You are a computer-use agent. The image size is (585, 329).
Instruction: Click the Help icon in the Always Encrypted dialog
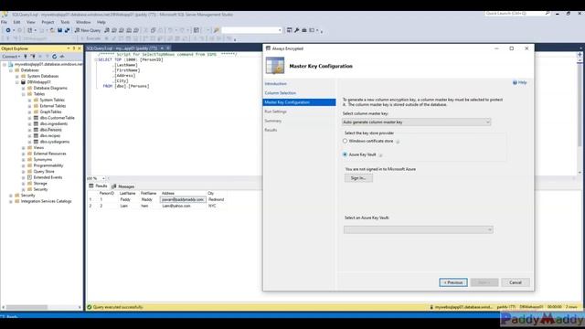pos(515,82)
